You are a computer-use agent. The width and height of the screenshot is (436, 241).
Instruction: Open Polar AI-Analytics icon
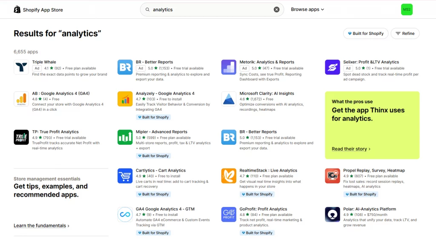[332, 214]
